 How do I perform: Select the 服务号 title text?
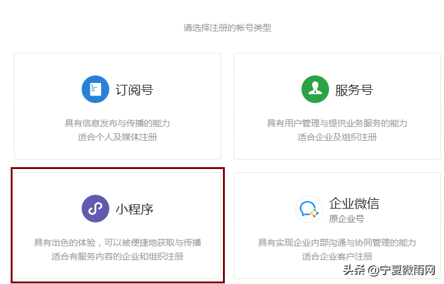[354, 90]
